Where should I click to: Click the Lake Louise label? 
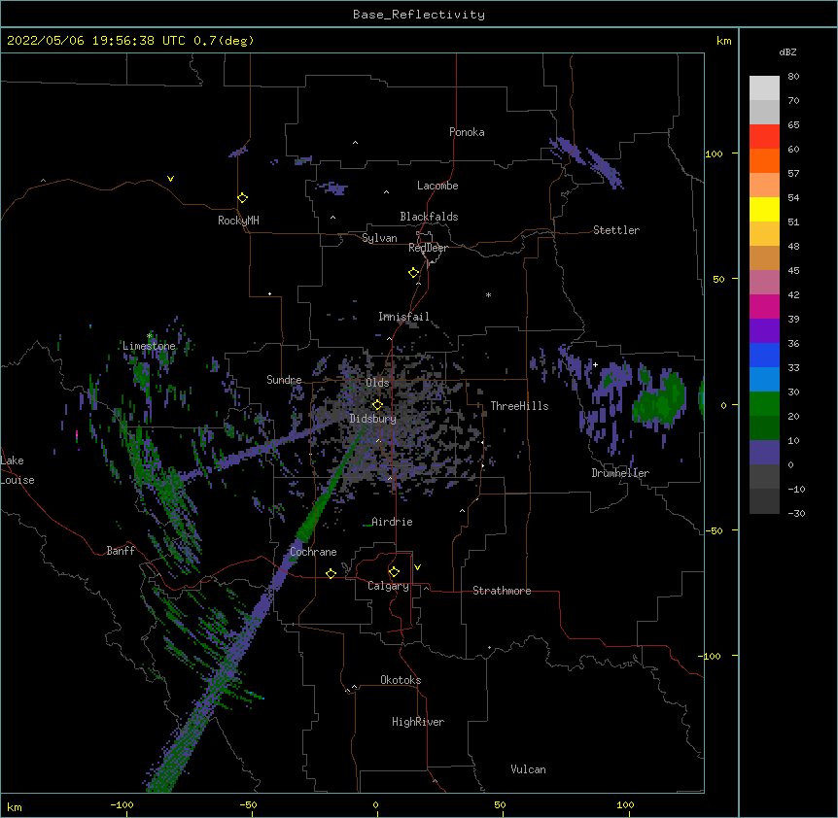[17, 470]
